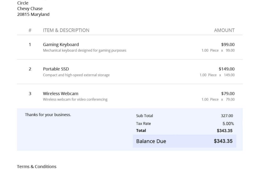The height and width of the screenshot is (170, 255).
Task: Select the Portable SSD item name
Action: pos(56,69)
